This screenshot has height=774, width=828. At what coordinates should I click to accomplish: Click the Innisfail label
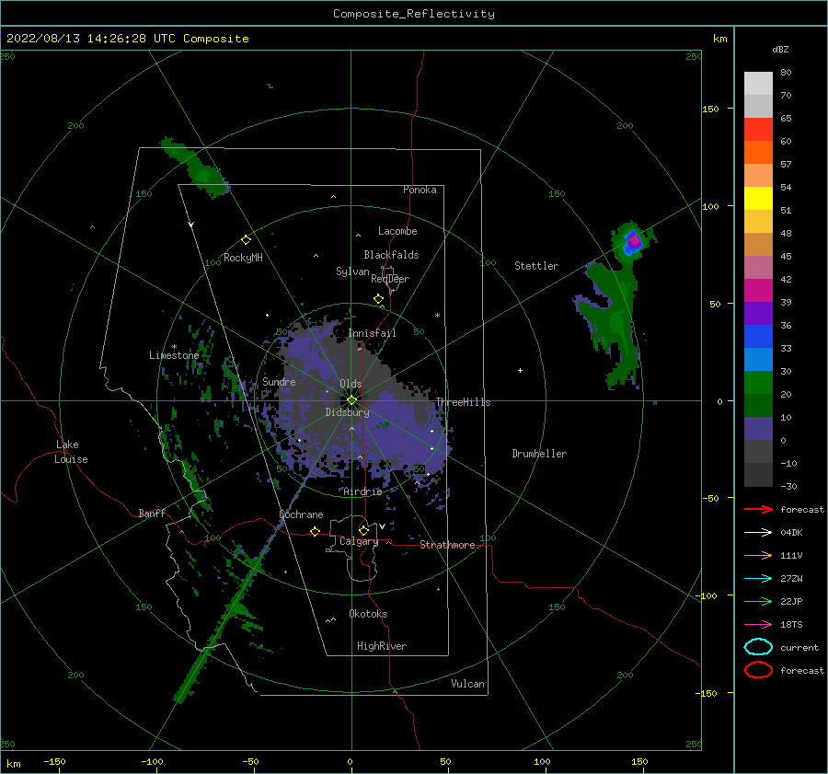point(373,333)
